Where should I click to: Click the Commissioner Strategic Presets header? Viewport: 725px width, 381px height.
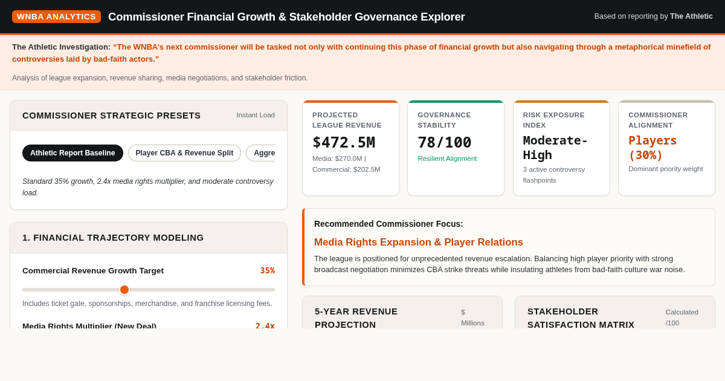(149, 116)
